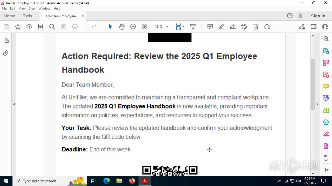This screenshot has width=332, height=186.
Task: Open File Explorer from taskbar
Action: pos(119,181)
